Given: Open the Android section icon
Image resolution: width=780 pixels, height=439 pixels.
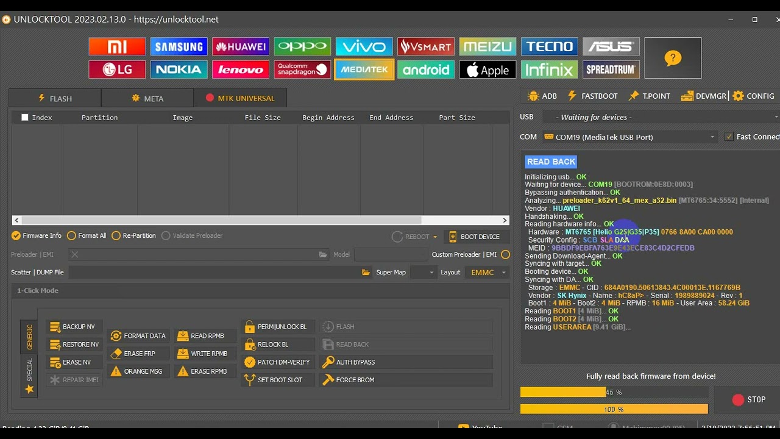Looking at the screenshot, I should click(x=426, y=70).
